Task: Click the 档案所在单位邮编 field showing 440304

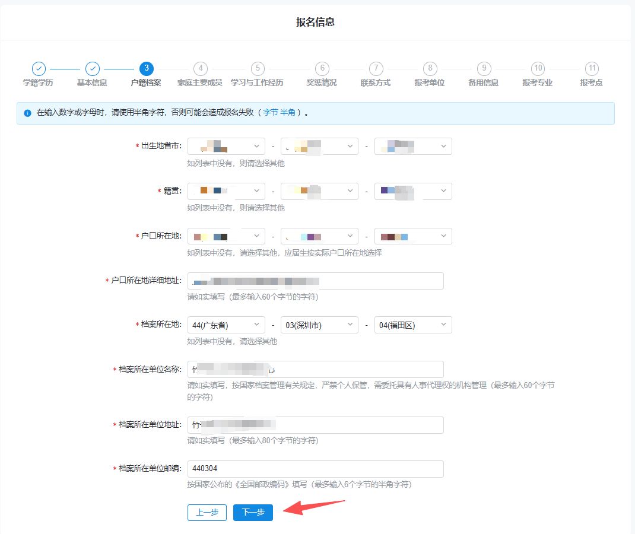Action: click(316, 469)
